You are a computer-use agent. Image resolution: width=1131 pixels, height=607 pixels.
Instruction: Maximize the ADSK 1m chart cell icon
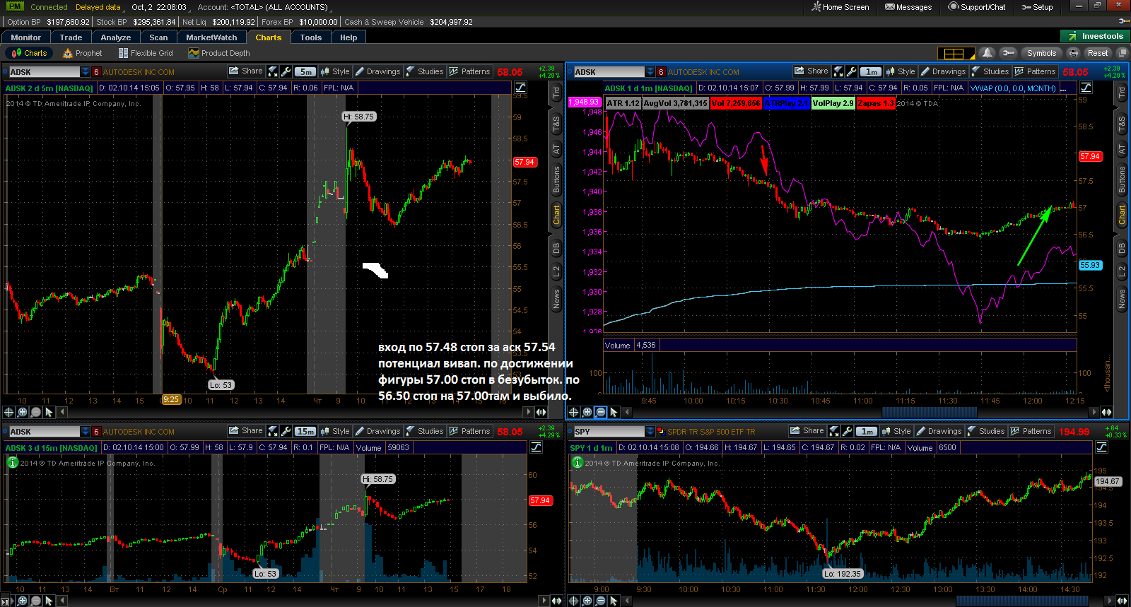click(838, 71)
